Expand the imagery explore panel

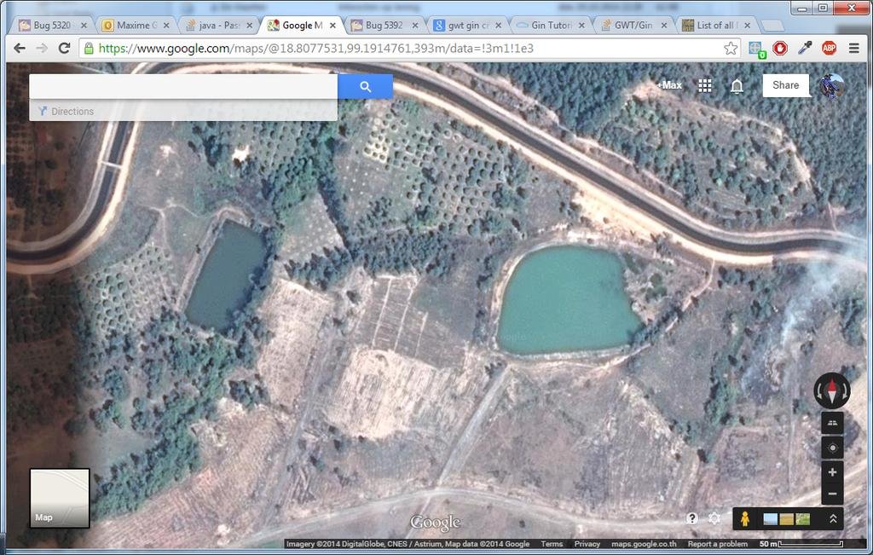833,518
